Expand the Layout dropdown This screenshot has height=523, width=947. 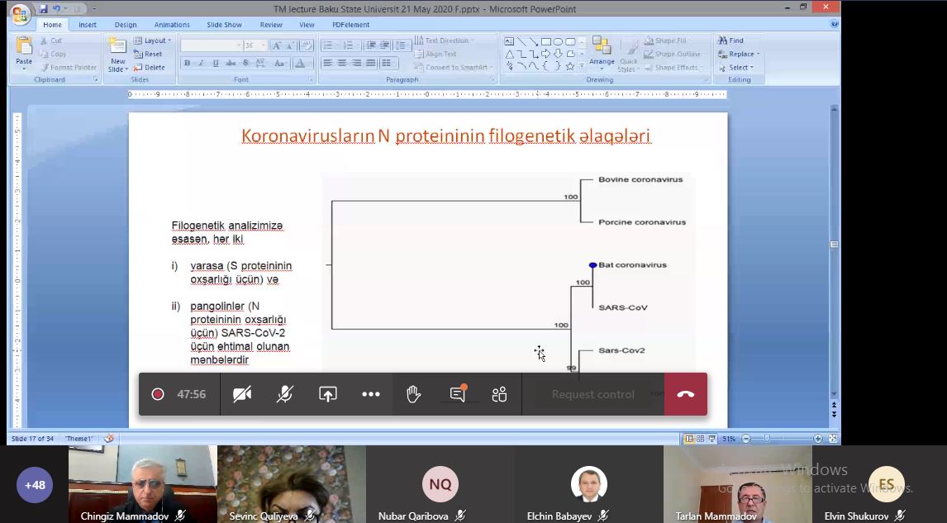(x=154, y=40)
